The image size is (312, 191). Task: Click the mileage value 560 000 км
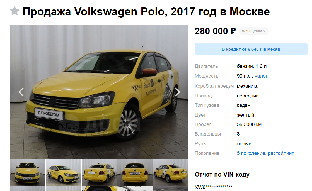[249, 124]
